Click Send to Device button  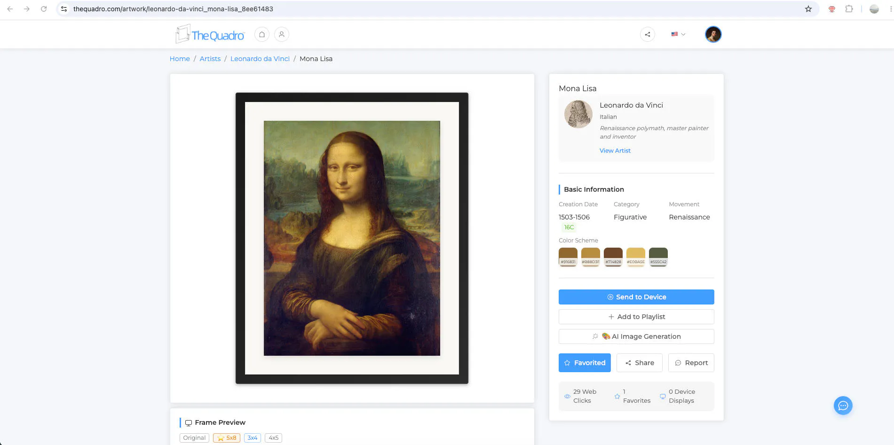coord(636,297)
